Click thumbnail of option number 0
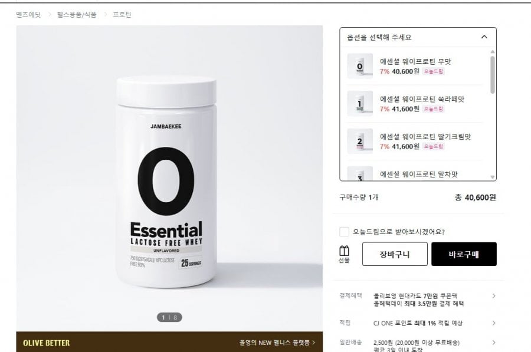 [360, 66]
